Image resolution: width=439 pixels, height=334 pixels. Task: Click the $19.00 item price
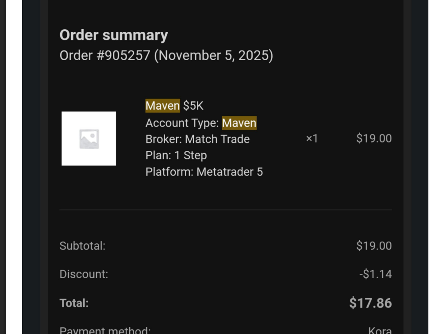click(x=374, y=138)
